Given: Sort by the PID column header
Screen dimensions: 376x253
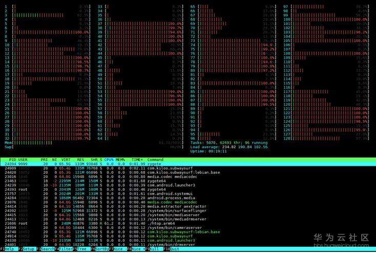Looking at the screenshot, I should [12, 159].
